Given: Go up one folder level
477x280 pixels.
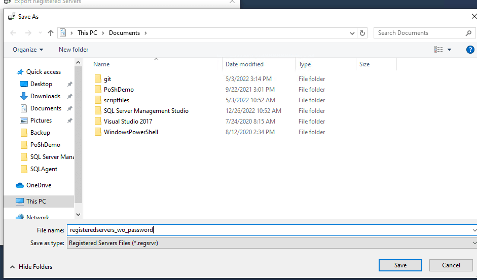Looking at the screenshot, I should coord(51,33).
